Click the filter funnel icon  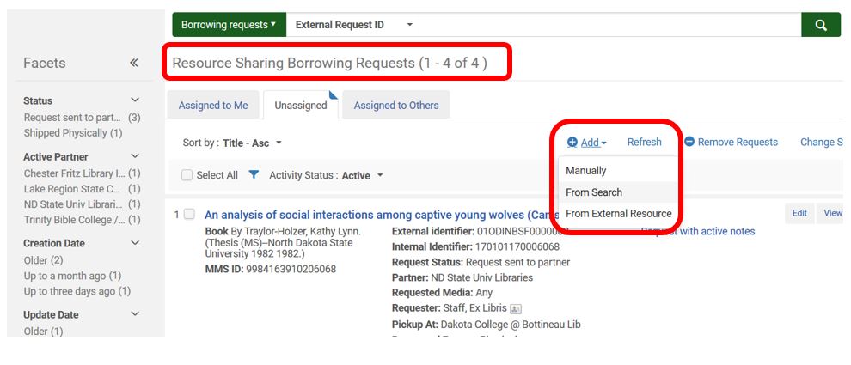click(x=254, y=175)
